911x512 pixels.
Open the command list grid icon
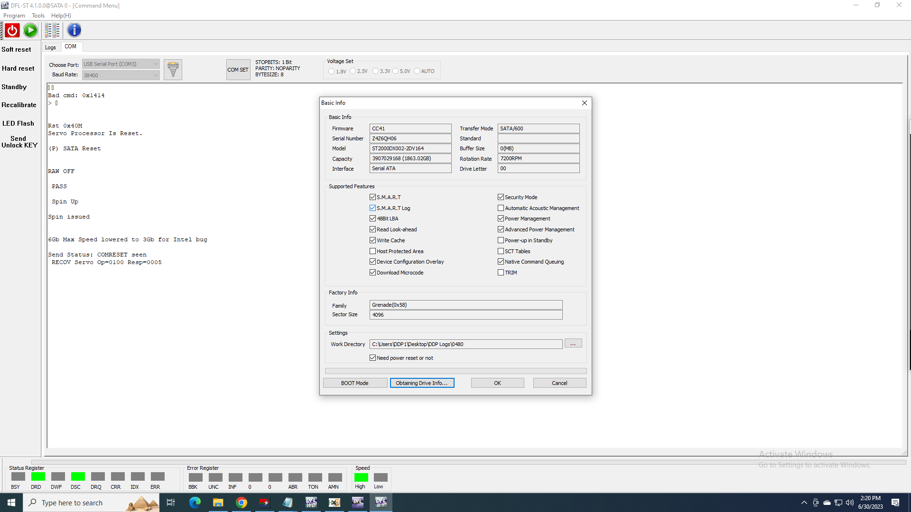(x=52, y=30)
